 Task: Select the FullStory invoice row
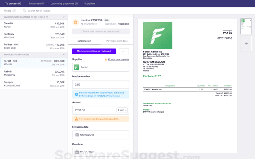pyautogui.click(x=34, y=36)
